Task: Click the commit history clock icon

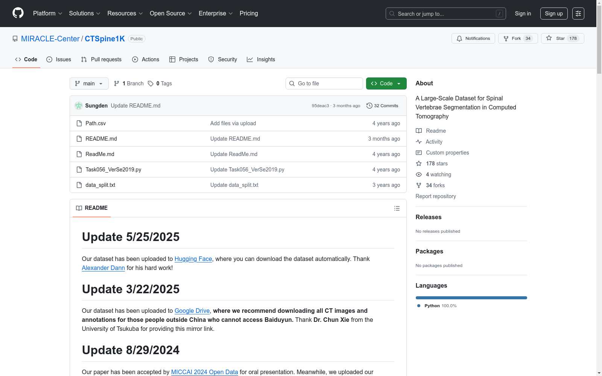Action: click(x=369, y=106)
